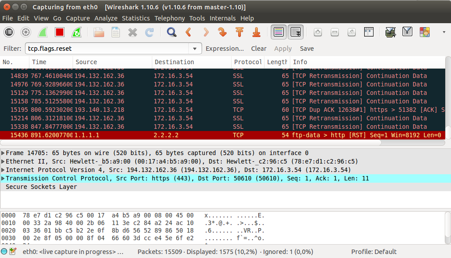Go to first packet arrow icon
451x258 pixels.
point(239,32)
